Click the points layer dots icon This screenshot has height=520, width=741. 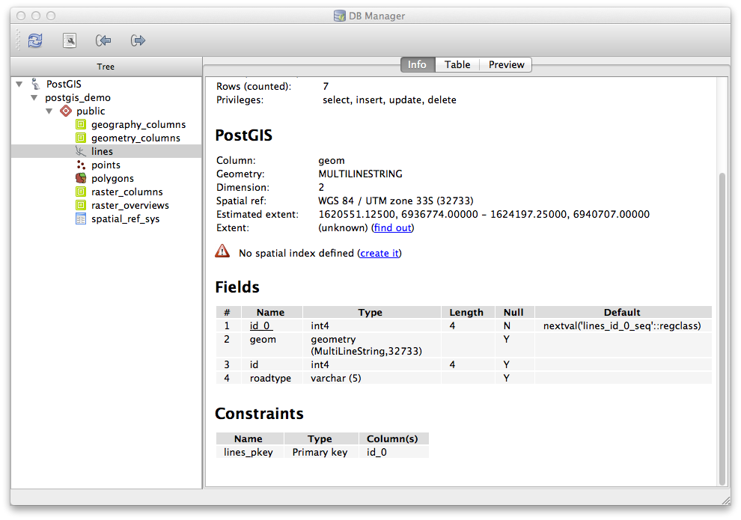(x=81, y=165)
